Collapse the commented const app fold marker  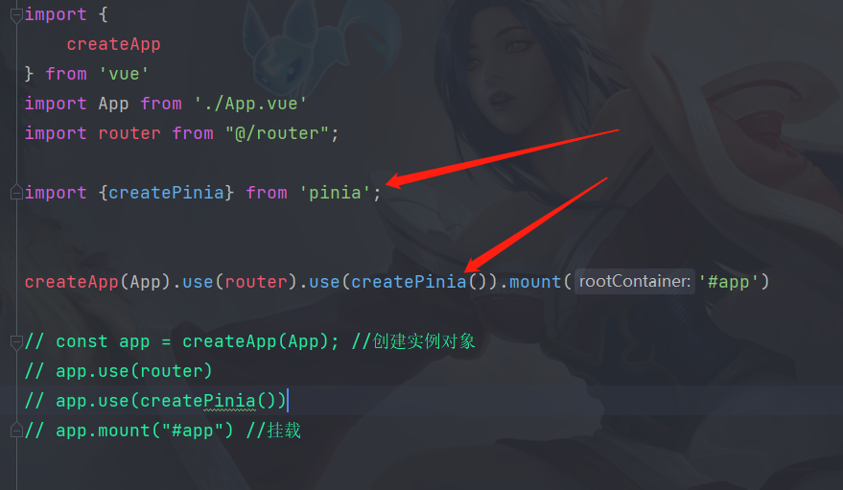[x=16, y=341]
